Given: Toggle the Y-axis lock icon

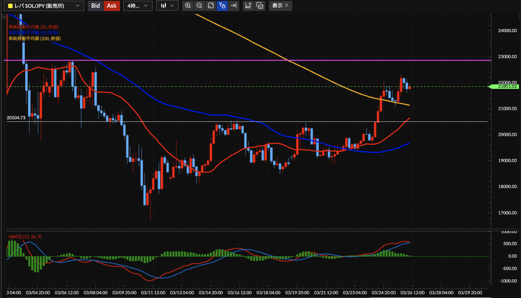Looking at the screenshot, I should coord(222,6).
